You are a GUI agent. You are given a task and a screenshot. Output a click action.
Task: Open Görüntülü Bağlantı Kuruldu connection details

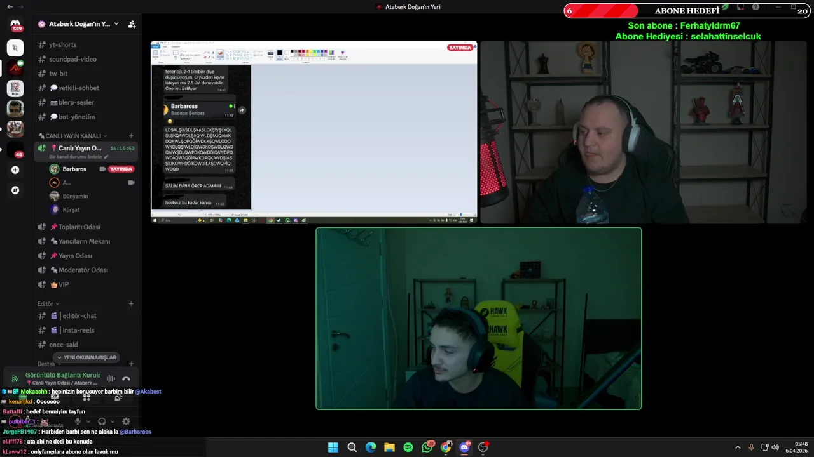62,375
